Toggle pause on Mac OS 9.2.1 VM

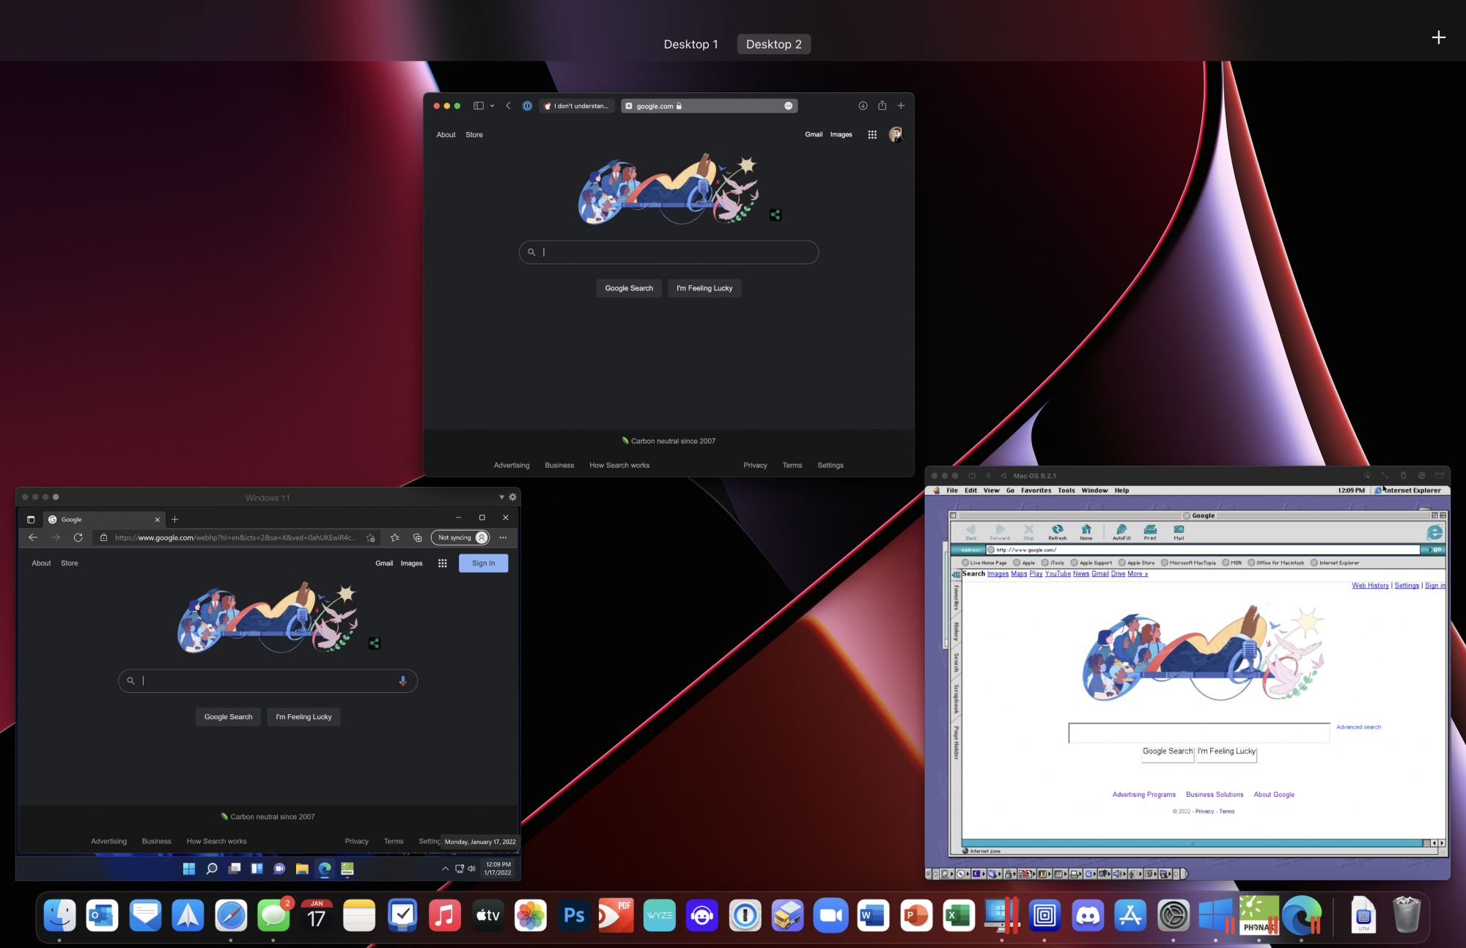(x=988, y=476)
